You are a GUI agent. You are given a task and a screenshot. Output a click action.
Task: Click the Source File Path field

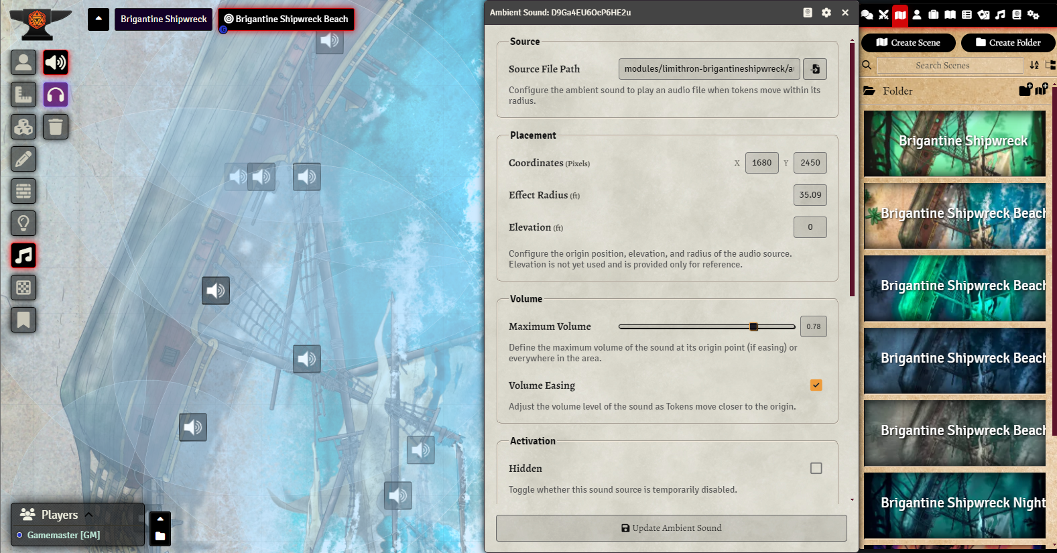tap(709, 69)
